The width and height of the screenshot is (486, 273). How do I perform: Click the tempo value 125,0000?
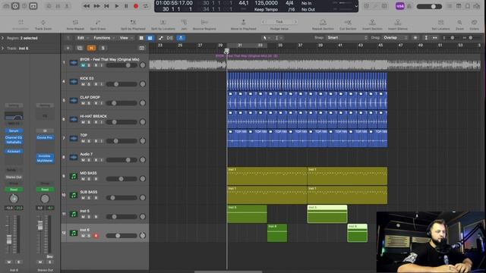pos(266,3)
